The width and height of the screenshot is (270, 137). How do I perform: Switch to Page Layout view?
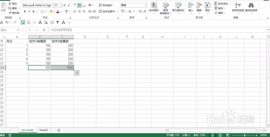click(x=220, y=135)
